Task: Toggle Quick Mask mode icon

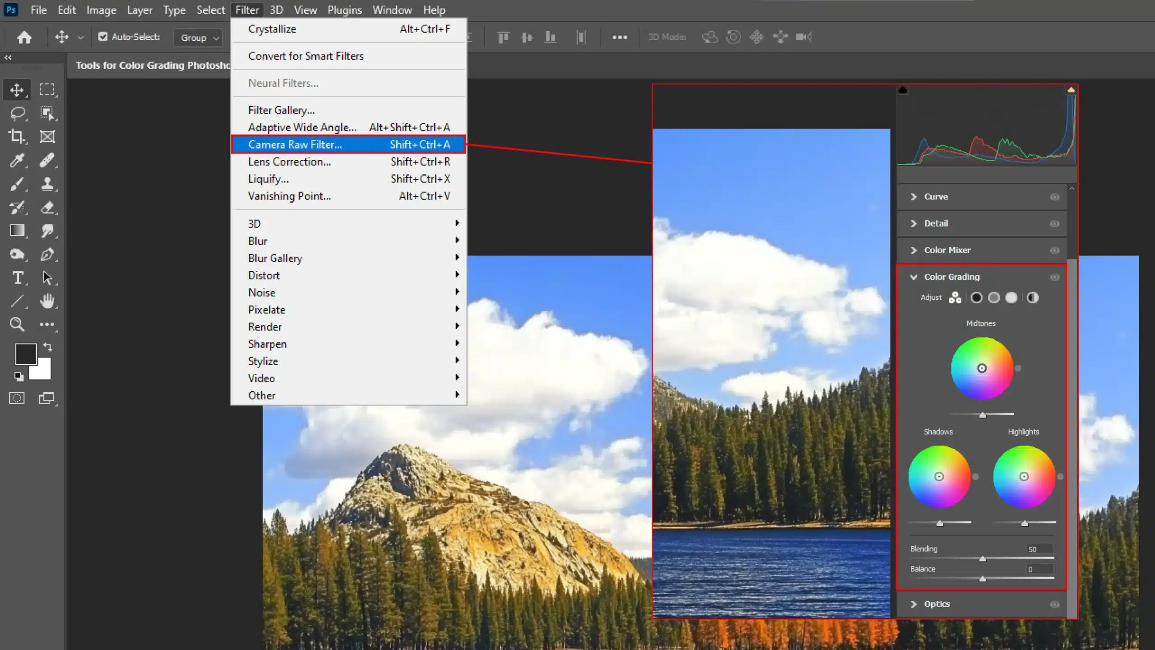Action: [x=17, y=398]
